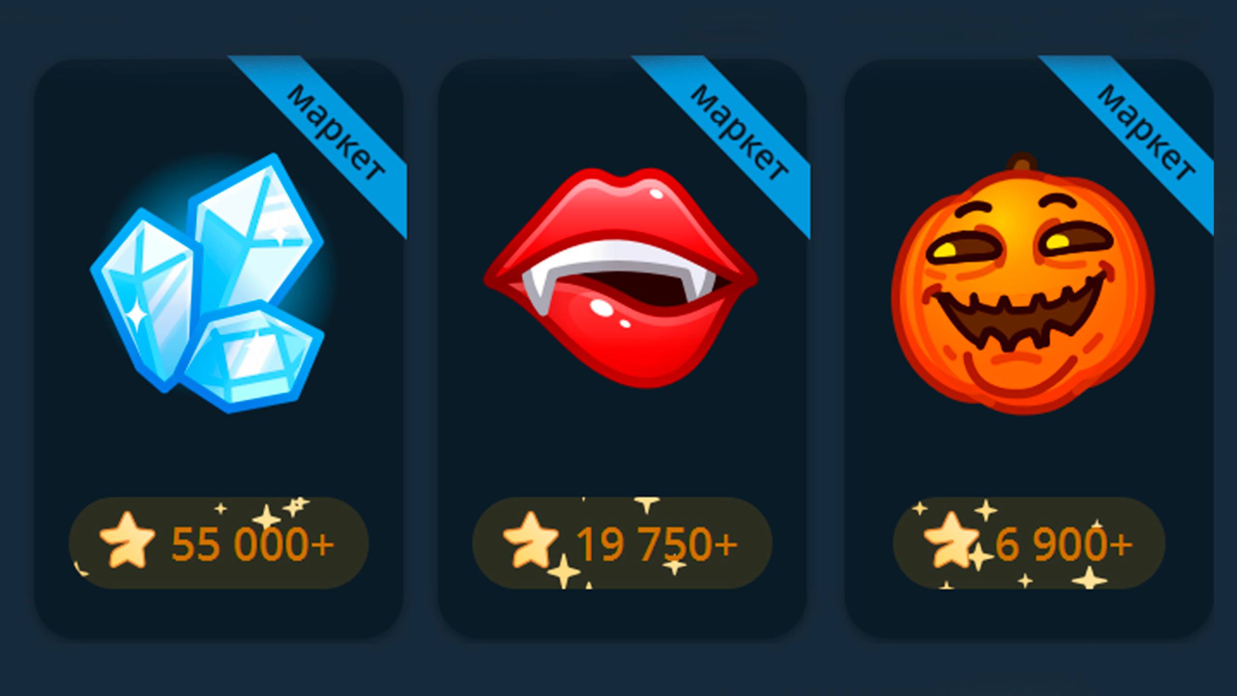Image resolution: width=1237 pixels, height=696 pixels.
Task: Click the 6 900+ price text
Action: [1064, 544]
